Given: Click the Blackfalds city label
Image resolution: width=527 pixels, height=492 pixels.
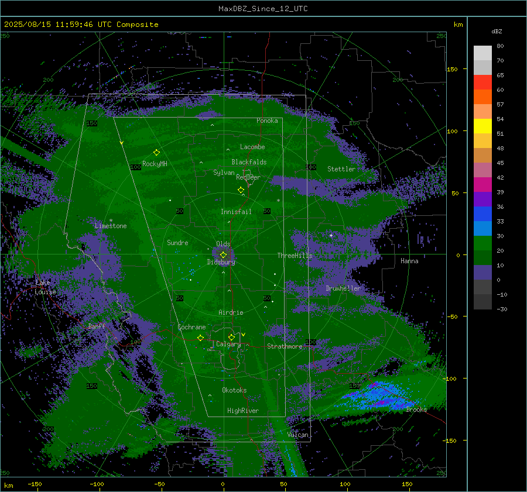Looking at the screenshot, I should pyautogui.click(x=249, y=162).
